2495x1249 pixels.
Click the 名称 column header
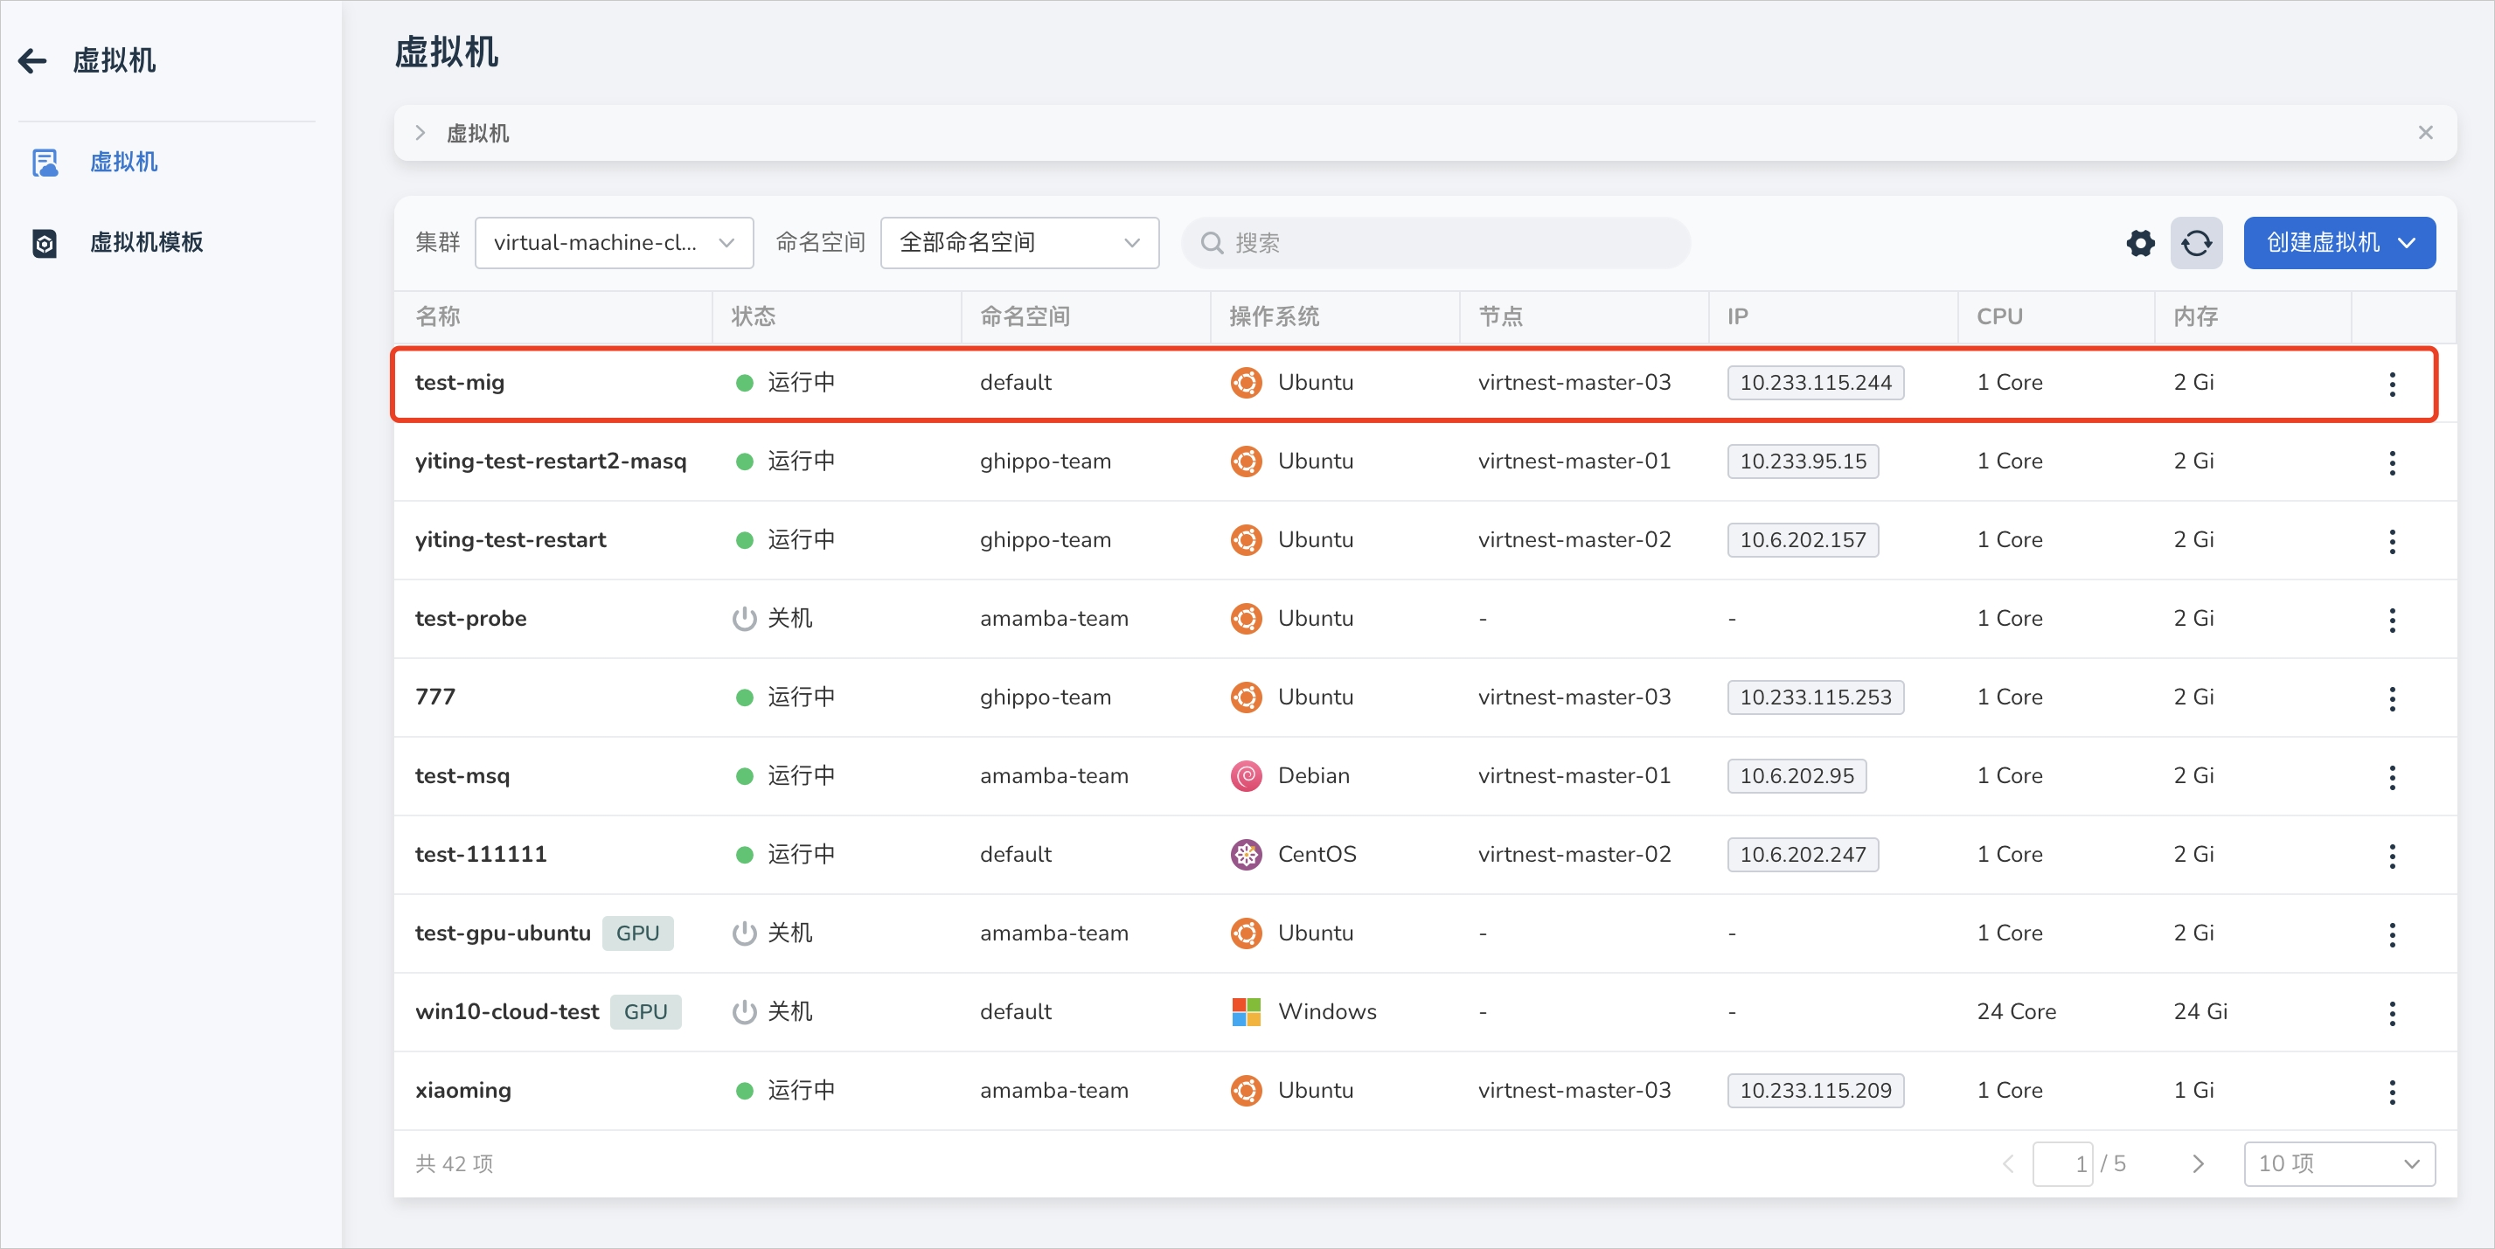point(438,316)
